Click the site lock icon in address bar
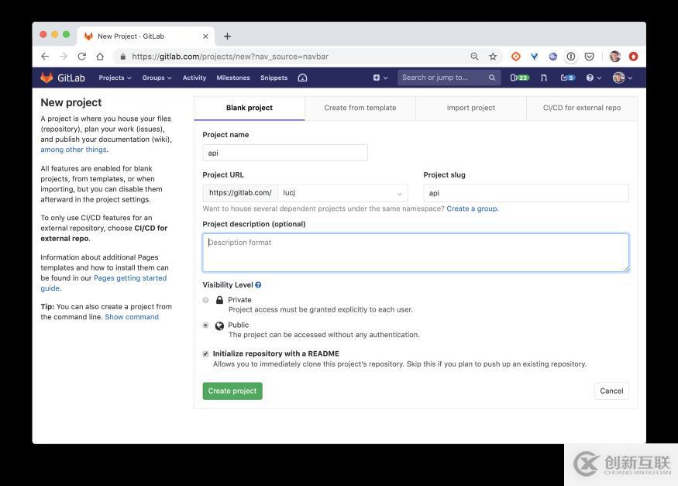The image size is (678, 486). click(x=122, y=57)
